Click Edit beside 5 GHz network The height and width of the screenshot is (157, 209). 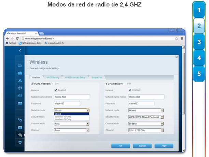129,84
